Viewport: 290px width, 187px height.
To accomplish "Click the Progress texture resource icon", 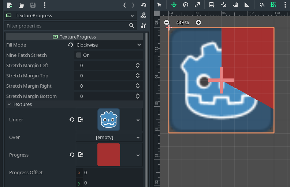I will click(x=81, y=155).
